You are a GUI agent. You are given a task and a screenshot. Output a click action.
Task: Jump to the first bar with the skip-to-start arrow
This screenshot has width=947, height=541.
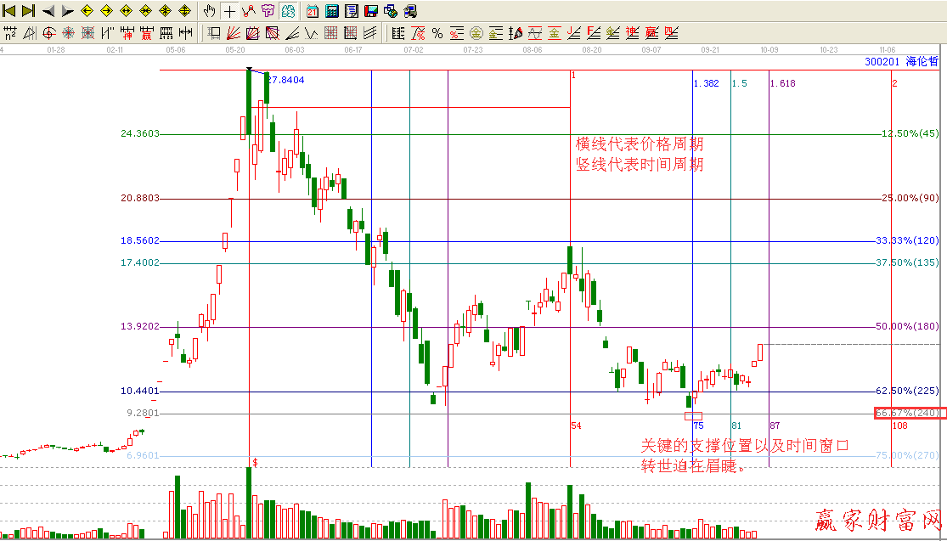9,11
